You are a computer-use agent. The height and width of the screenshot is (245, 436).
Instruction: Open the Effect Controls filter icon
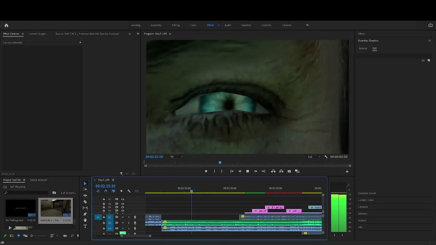click(121, 174)
